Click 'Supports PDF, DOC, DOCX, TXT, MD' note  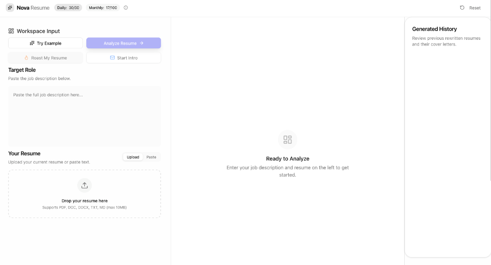click(x=84, y=207)
